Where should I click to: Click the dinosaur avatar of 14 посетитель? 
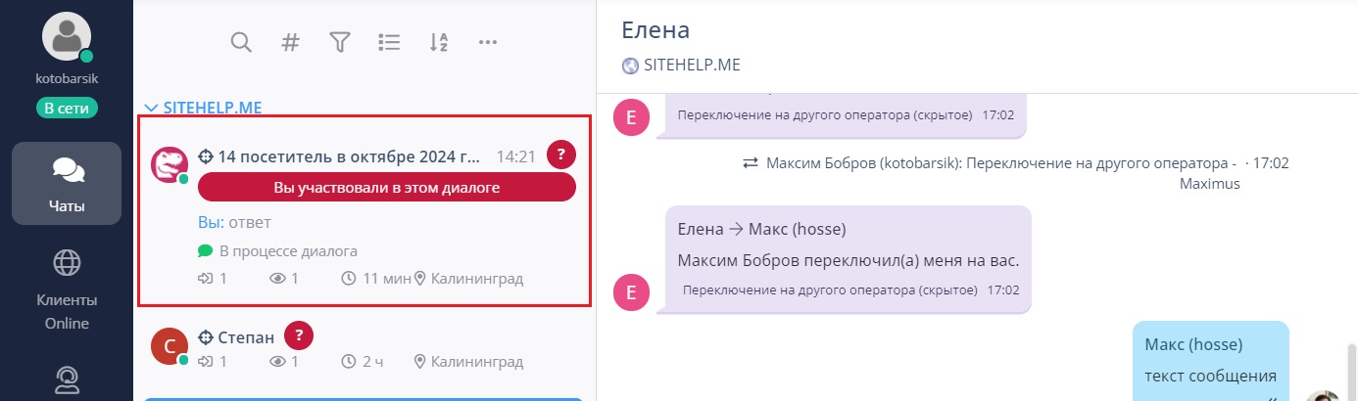point(170,164)
